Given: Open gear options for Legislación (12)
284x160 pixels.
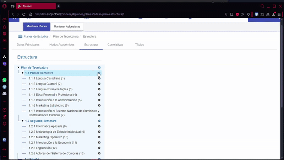Looking at the screenshot, I should (x=99, y=148).
